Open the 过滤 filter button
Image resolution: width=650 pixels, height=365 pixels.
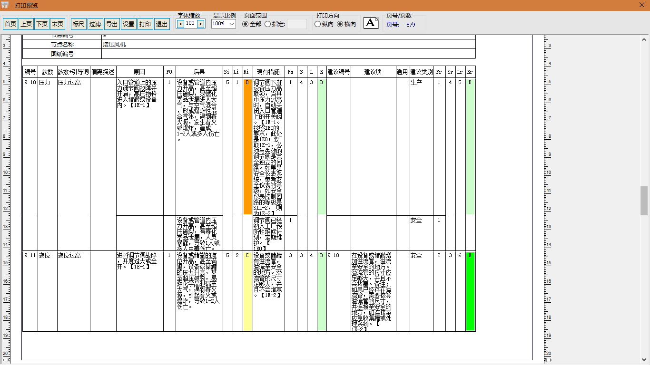[95, 24]
